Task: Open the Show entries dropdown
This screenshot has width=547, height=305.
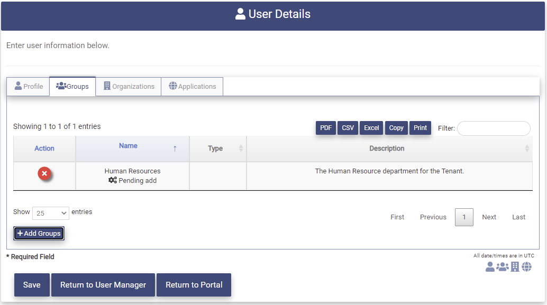Action: (51, 213)
